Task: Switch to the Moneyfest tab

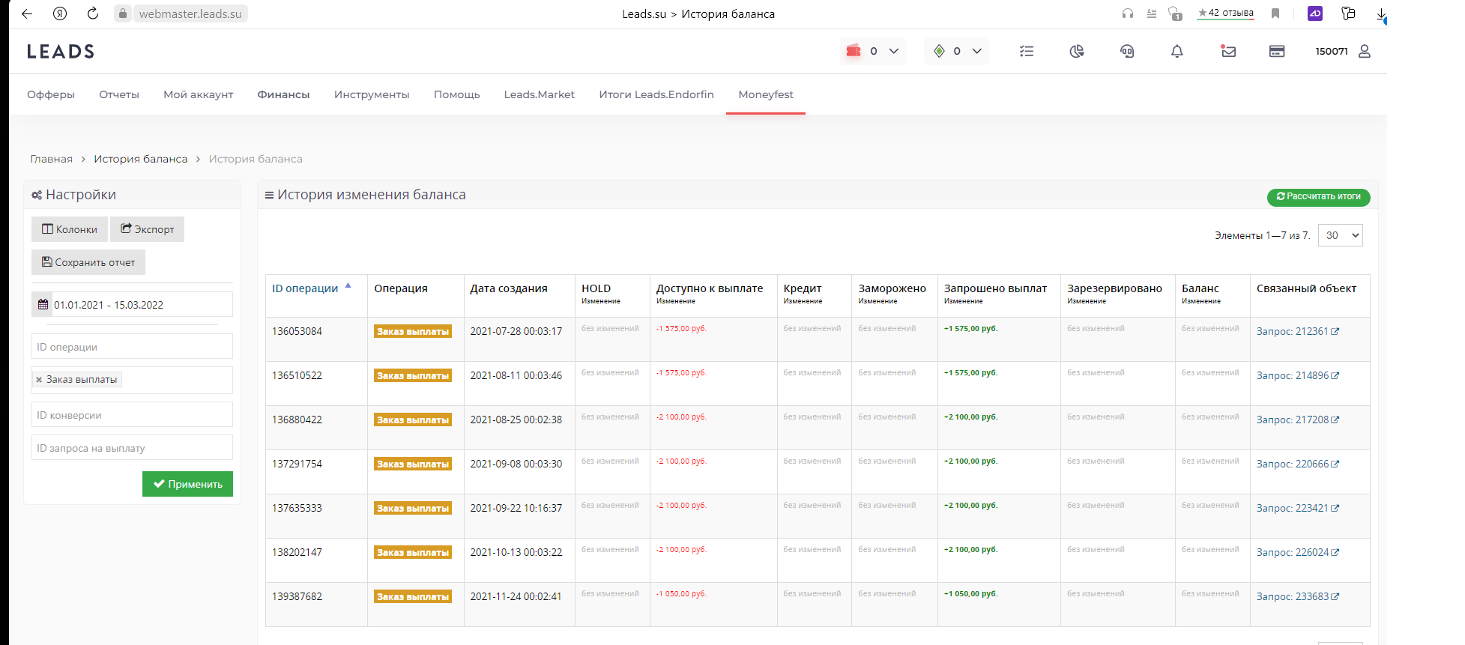Action: pyautogui.click(x=765, y=94)
